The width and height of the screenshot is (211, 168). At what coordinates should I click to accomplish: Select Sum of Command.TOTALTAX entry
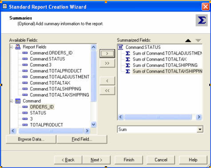pyautogui.click(x=159, y=59)
